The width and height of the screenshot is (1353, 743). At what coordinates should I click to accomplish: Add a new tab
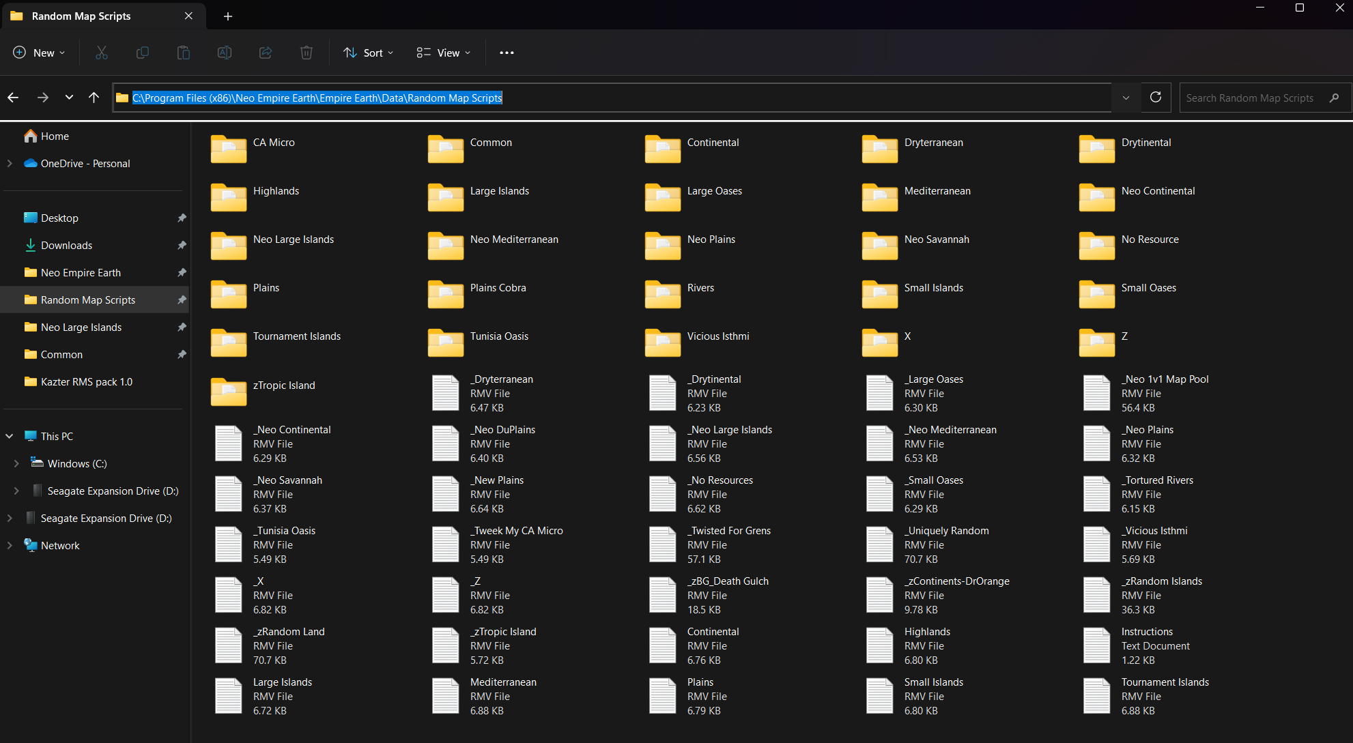[x=228, y=16]
